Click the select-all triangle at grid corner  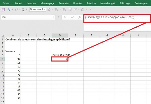(3, 35)
